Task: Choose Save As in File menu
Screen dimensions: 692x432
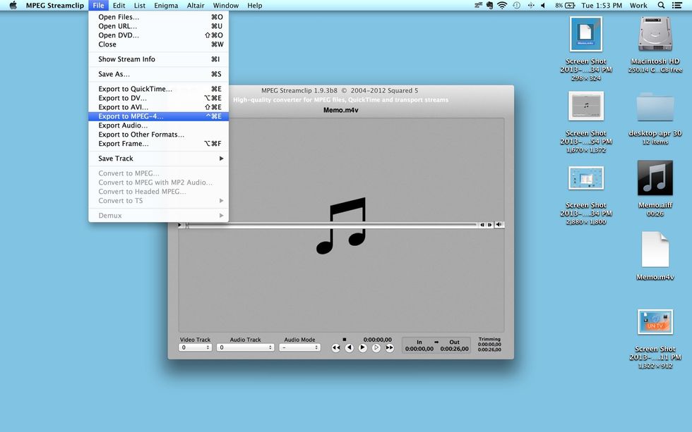Action: click(x=158, y=74)
